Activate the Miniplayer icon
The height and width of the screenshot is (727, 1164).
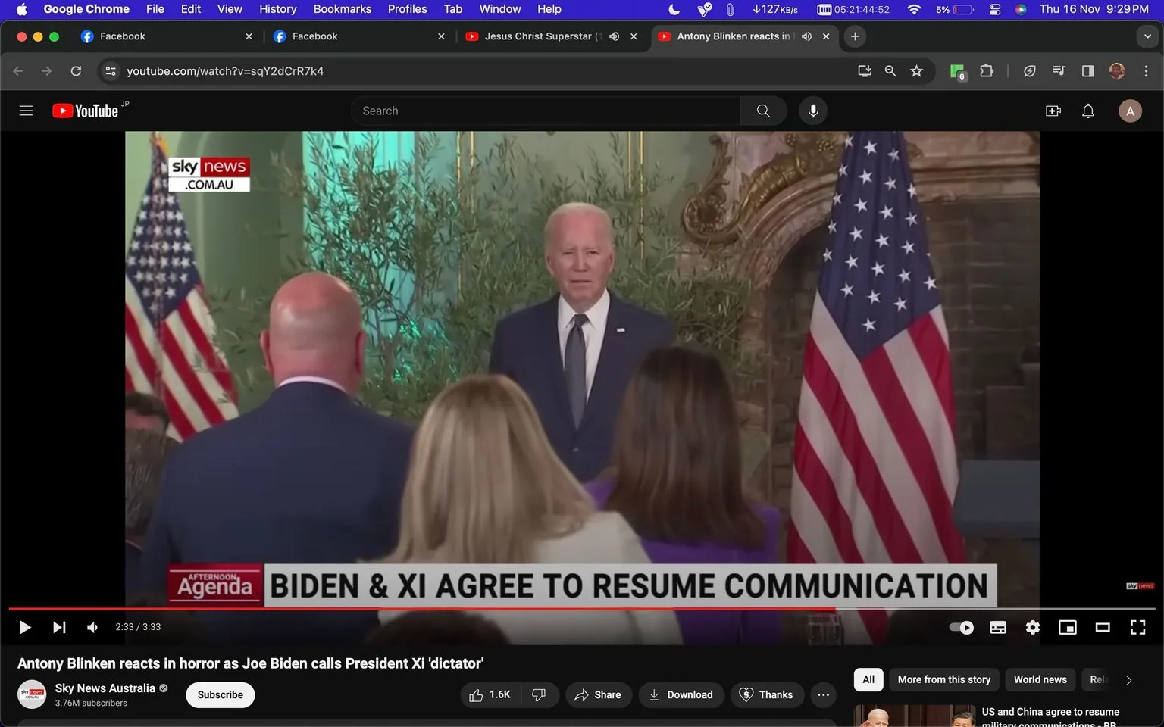1068,627
